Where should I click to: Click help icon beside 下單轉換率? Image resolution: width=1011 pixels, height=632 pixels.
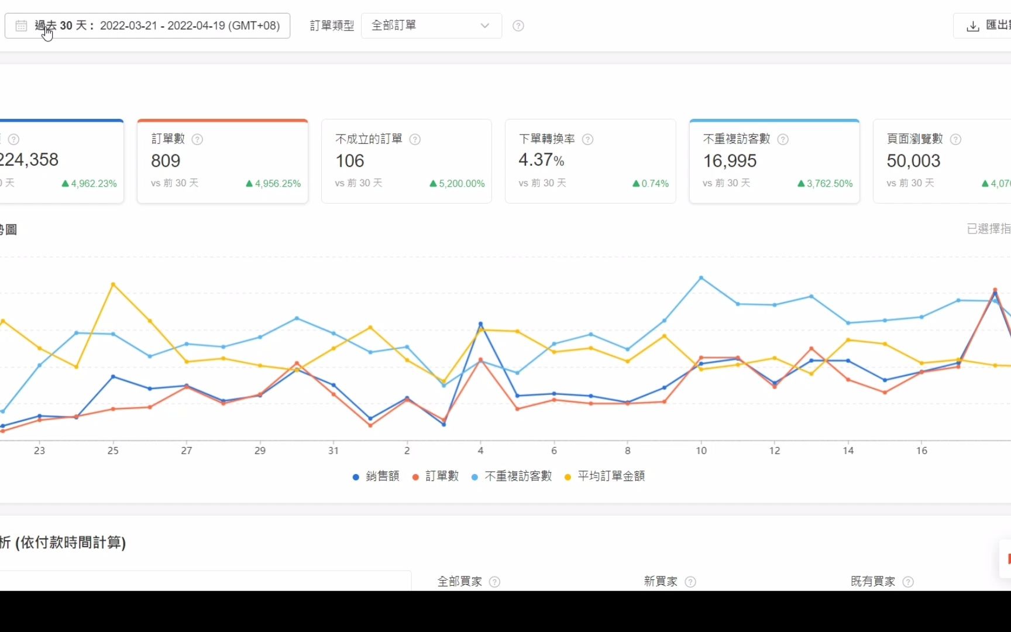click(x=588, y=139)
